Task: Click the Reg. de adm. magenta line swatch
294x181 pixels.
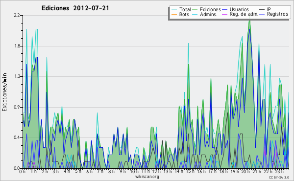Action: [224, 14]
